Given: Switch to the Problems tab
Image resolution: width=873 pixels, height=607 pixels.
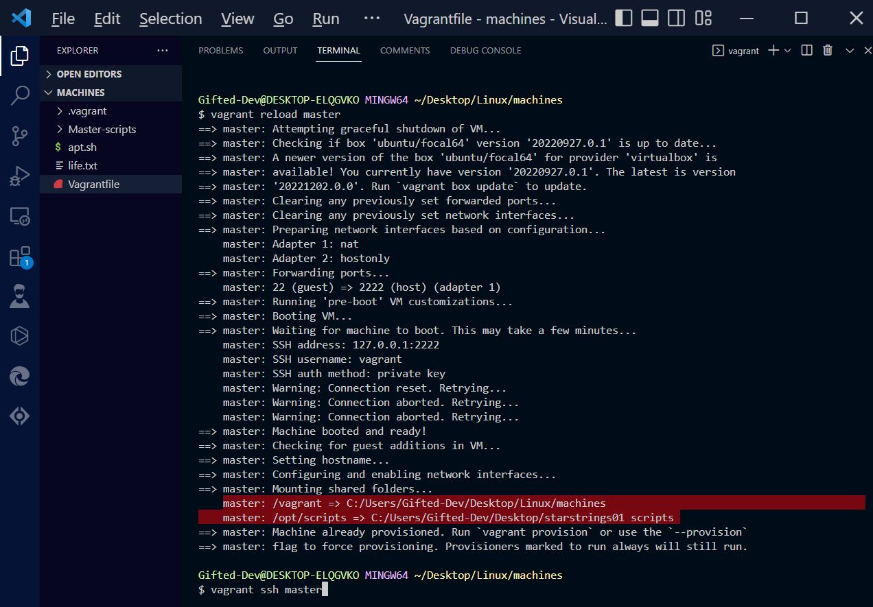Looking at the screenshot, I should click(x=221, y=51).
